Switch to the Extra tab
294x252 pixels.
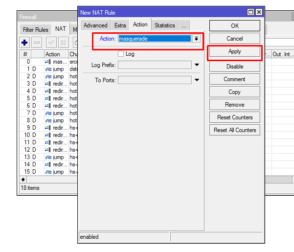tap(120, 25)
